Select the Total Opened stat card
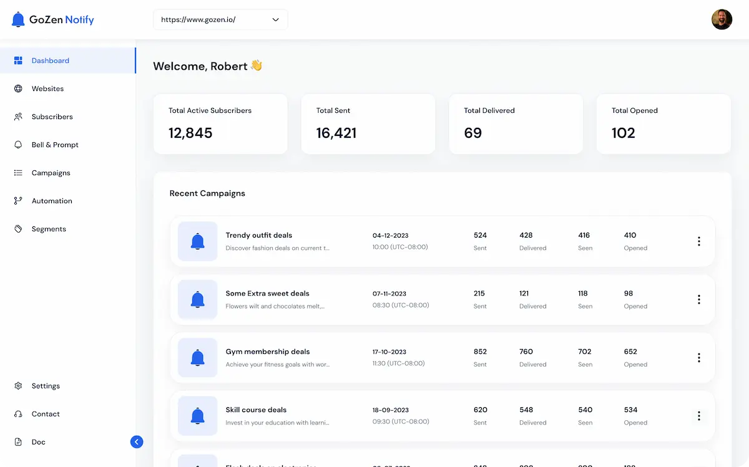749x467 pixels. point(663,123)
